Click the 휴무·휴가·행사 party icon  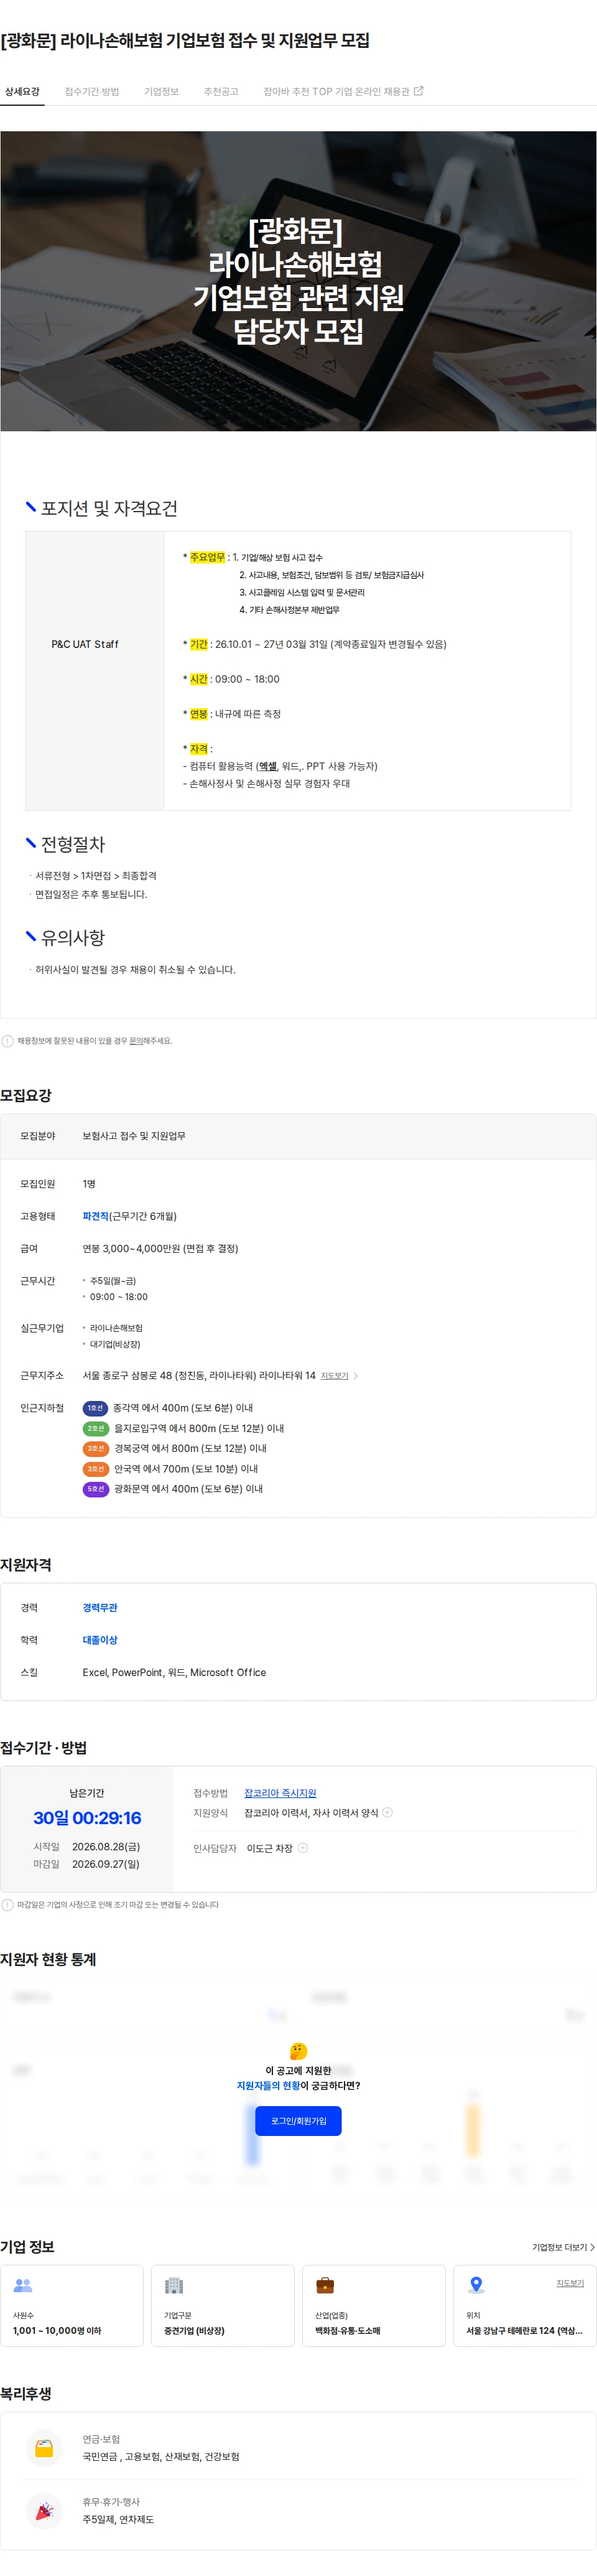pos(44,2511)
